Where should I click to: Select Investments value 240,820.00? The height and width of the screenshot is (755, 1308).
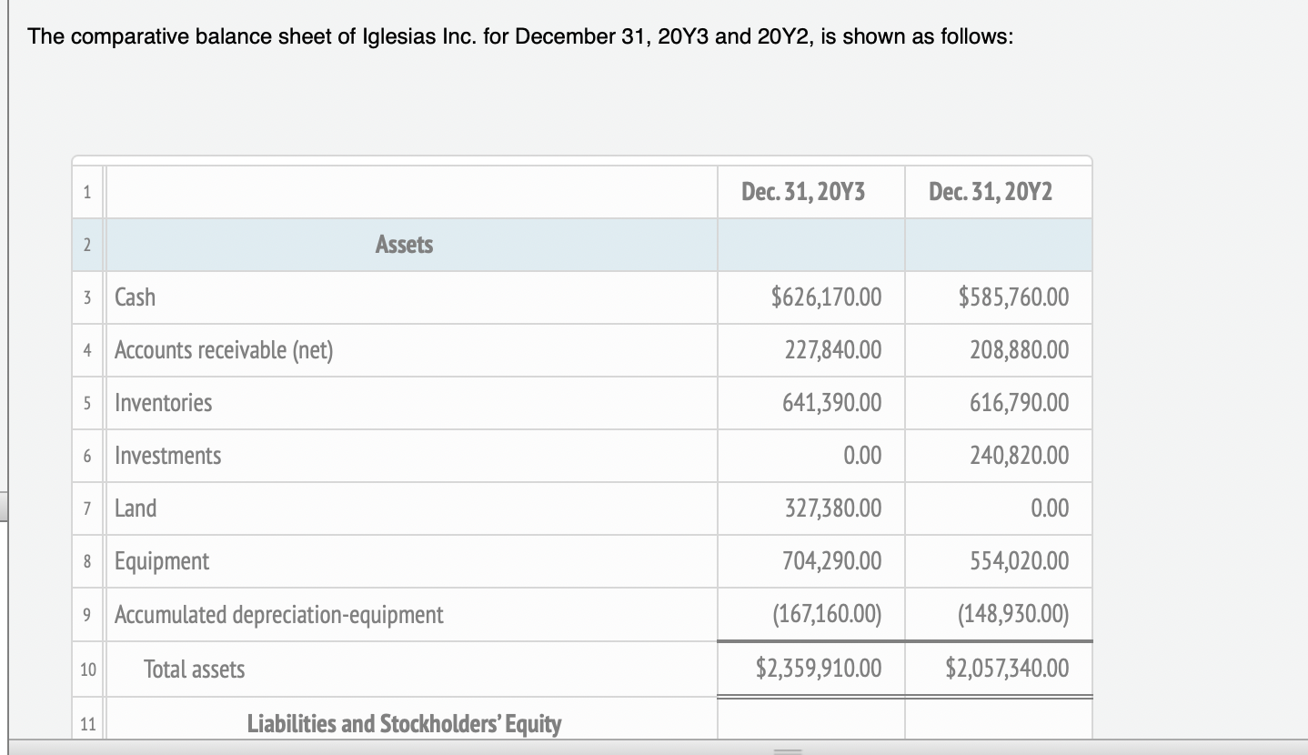1019,455
